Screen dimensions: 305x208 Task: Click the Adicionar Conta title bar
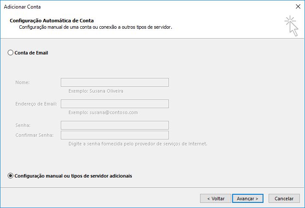(x=129, y=6)
